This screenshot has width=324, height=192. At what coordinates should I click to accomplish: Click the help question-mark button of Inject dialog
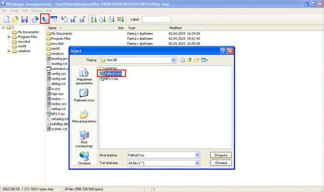(223, 51)
